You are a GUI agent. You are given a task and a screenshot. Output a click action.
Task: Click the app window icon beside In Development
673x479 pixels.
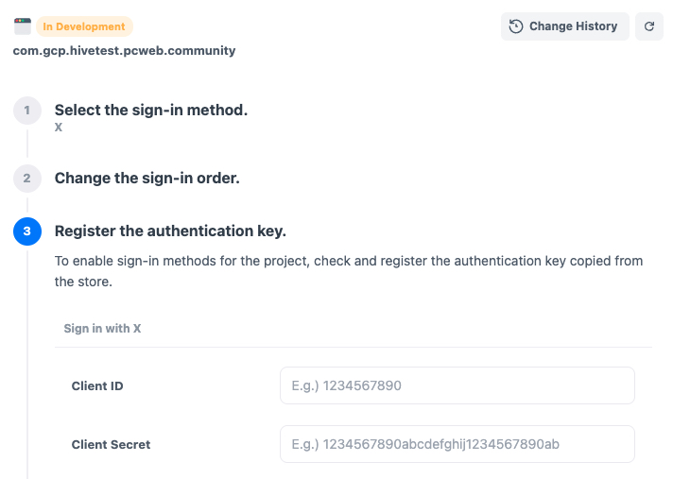pos(23,26)
